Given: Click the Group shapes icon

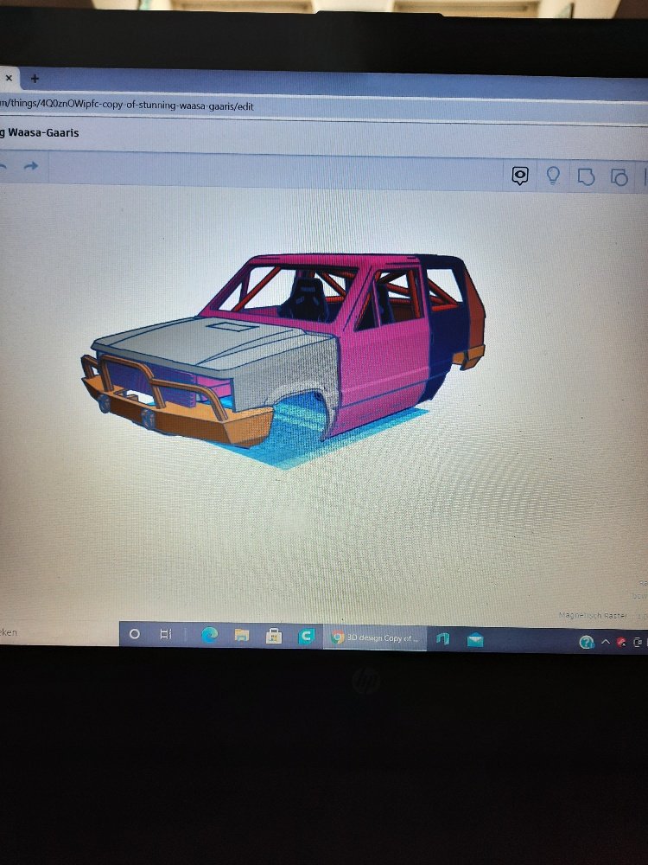Looking at the screenshot, I should click(587, 177).
